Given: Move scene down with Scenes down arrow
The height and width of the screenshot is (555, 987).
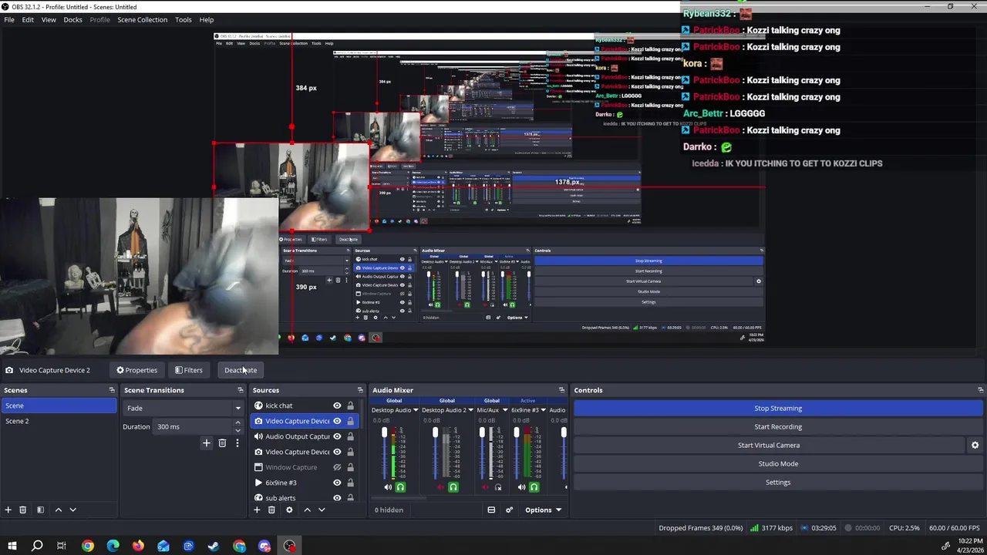Looking at the screenshot, I should click(72, 510).
